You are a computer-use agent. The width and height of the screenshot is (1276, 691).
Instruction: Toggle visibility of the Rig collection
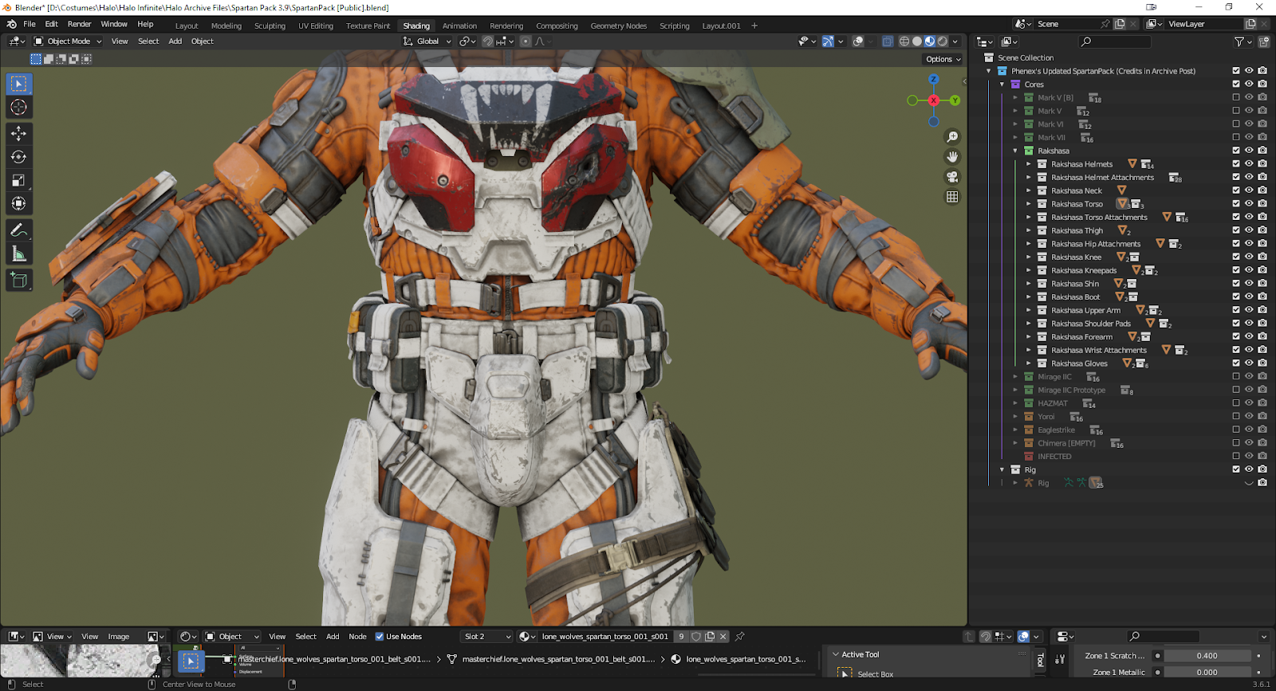tap(1249, 469)
